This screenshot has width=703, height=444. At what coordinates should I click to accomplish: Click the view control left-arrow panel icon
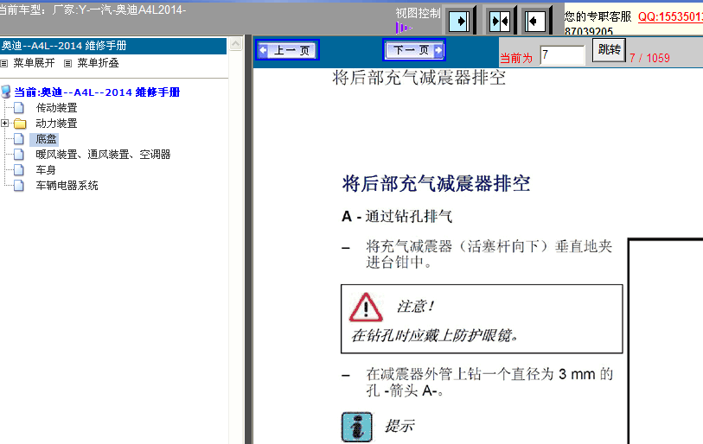pos(535,21)
